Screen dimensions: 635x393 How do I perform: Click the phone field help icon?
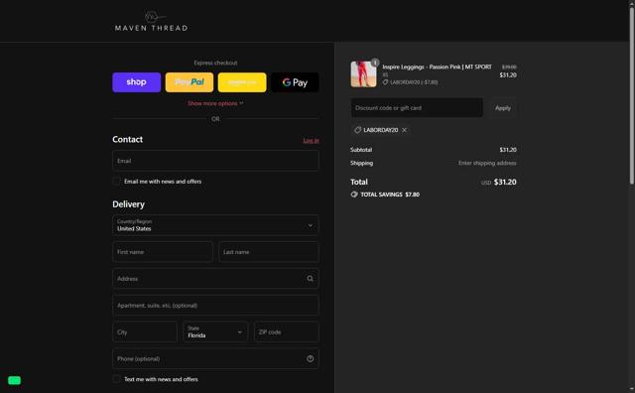coord(310,359)
